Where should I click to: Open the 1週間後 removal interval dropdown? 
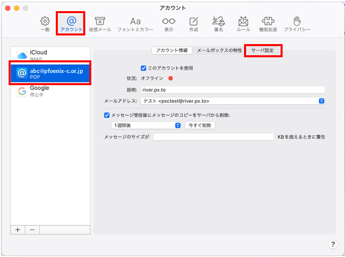(x=147, y=125)
